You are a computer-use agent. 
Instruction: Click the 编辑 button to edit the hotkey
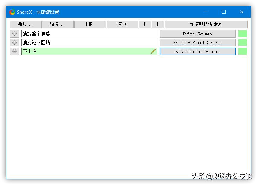pos(58,24)
